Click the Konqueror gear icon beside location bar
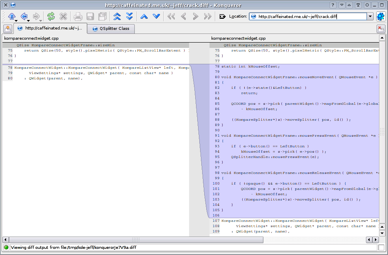 381,16
